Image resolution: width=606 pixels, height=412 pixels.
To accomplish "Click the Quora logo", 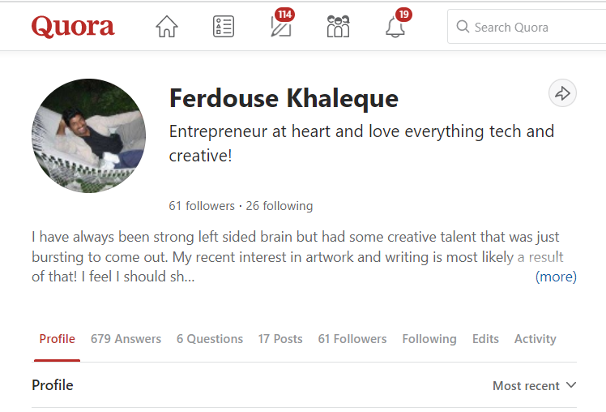I will 73,27.
